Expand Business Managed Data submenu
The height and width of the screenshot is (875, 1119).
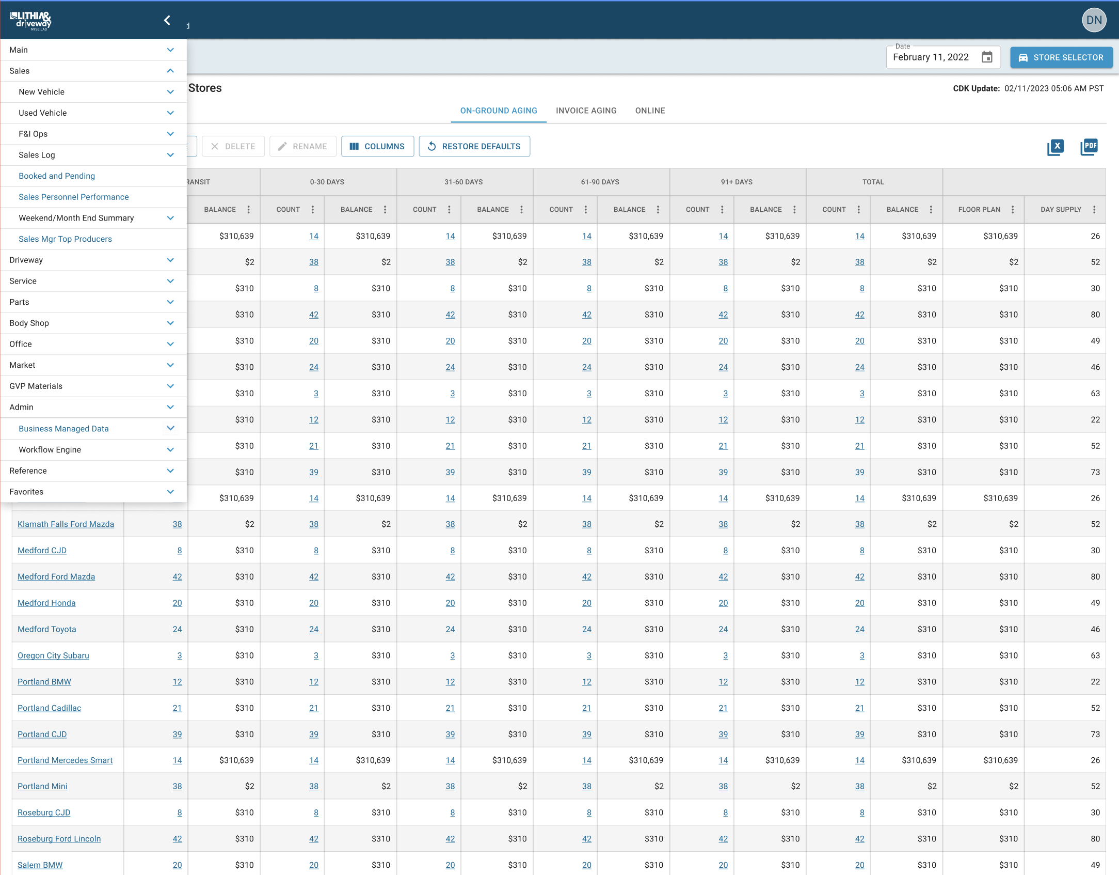click(x=170, y=428)
